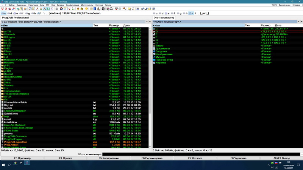Select the ProgDvbNet exe file

[11, 145]
